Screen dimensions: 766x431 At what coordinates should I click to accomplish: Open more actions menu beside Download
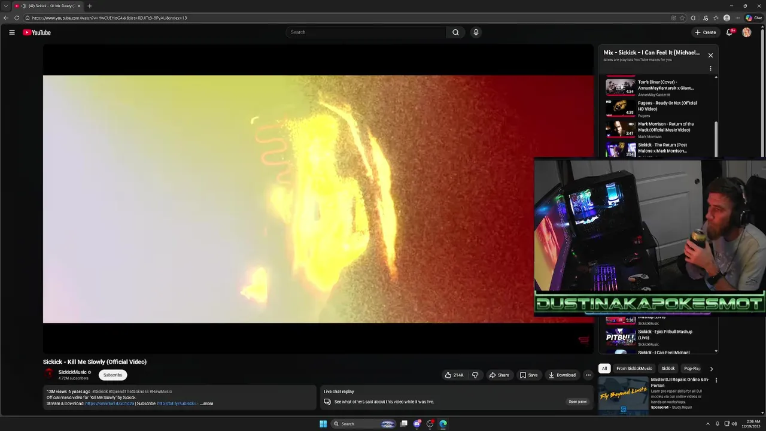(588, 375)
